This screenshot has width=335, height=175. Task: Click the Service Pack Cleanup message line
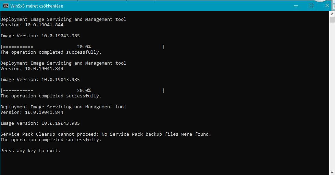tap(106, 134)
